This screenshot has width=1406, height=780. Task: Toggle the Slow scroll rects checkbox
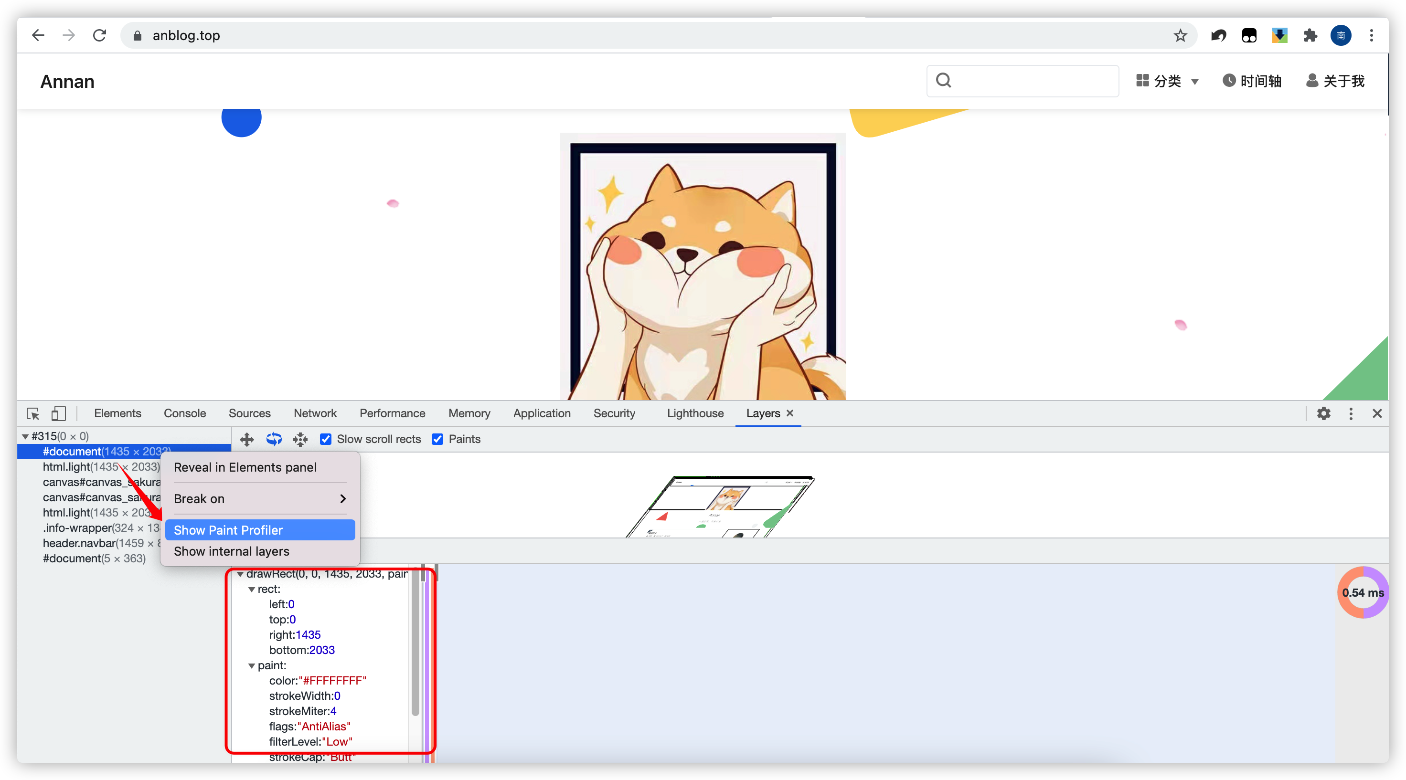[x=325, y=439]
